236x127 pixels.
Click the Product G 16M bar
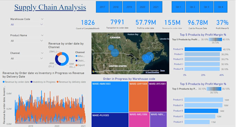[x=204, y=100]
